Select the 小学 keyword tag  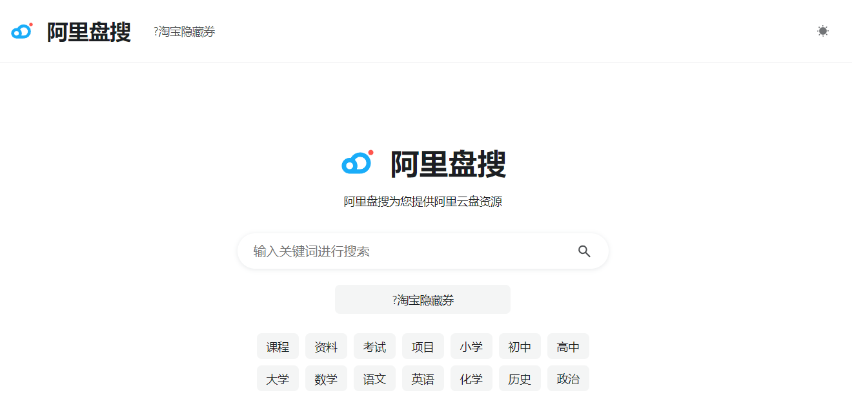pyautogui.click(x=471, y=346)
